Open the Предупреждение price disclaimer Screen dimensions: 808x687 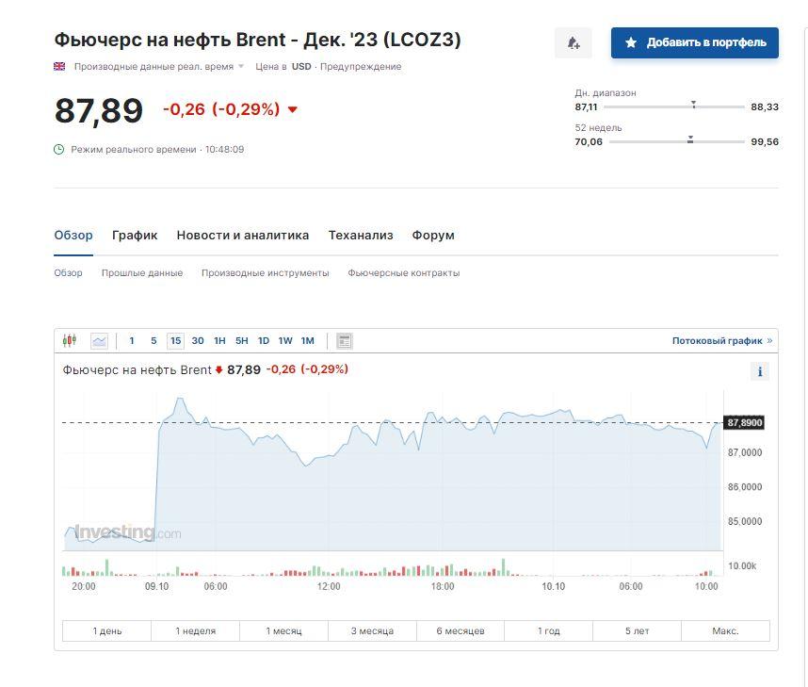tap(361, 67)
